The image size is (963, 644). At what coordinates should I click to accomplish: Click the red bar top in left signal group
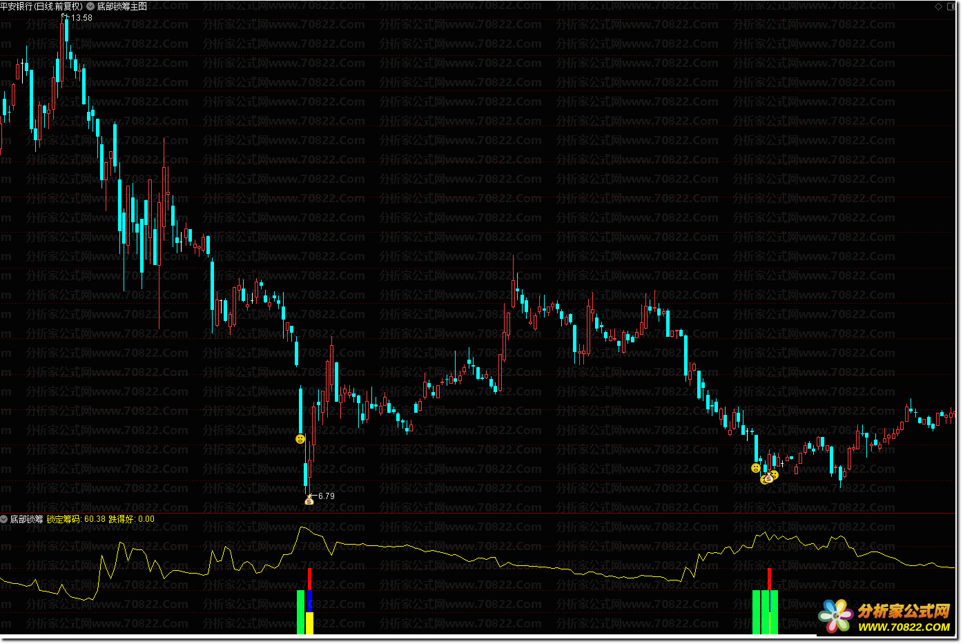310,579
